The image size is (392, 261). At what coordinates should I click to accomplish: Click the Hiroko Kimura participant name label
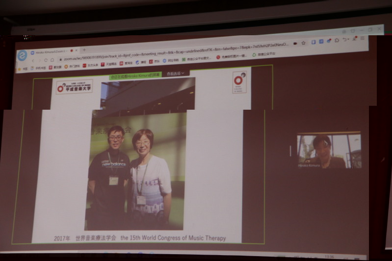tap(309, 166)
